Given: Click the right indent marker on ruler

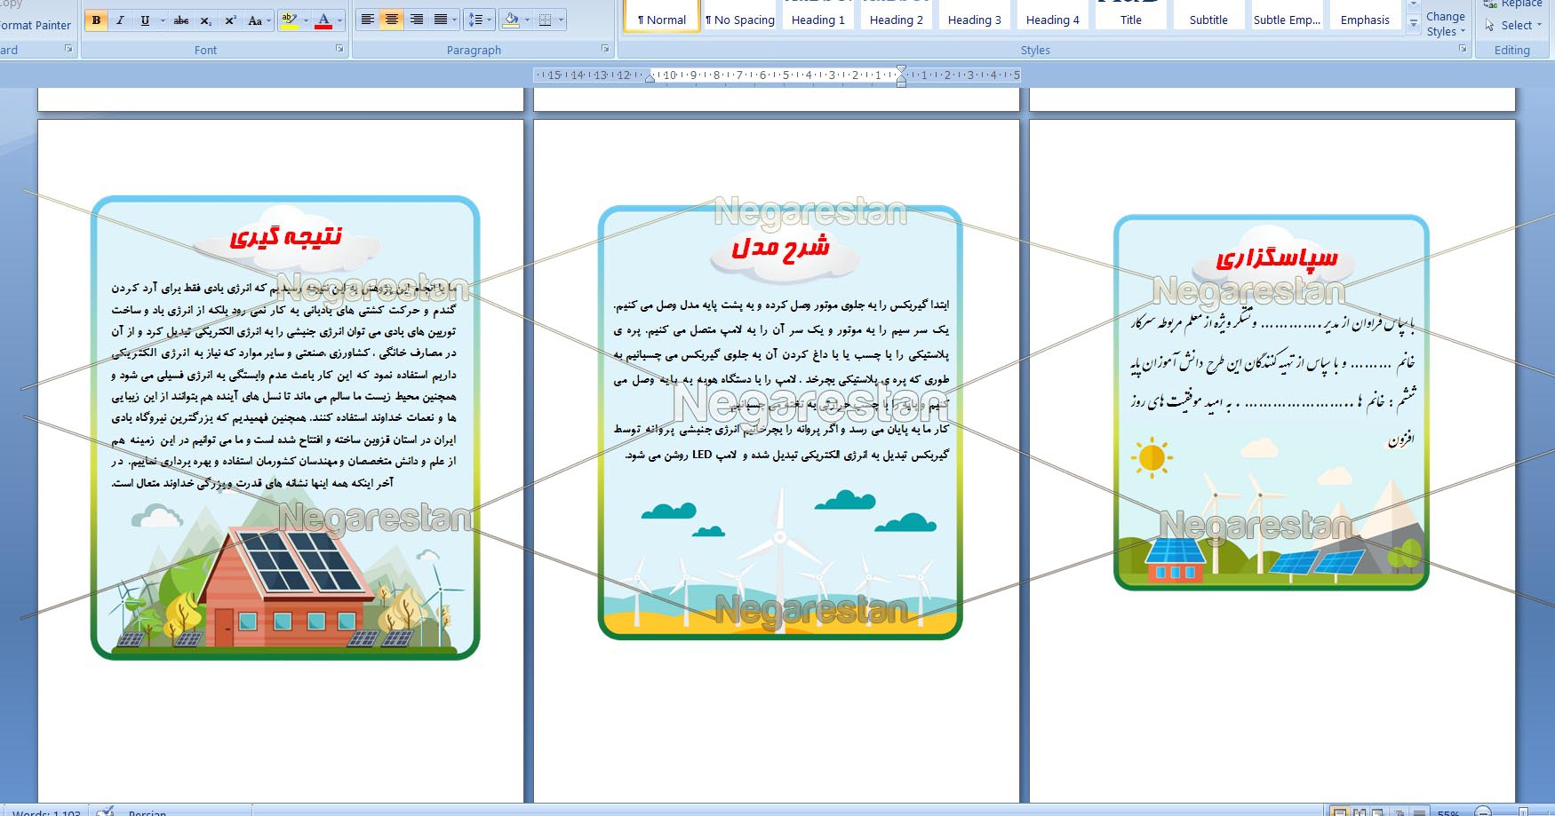Looking at the screenshot, I should point(901,81).
